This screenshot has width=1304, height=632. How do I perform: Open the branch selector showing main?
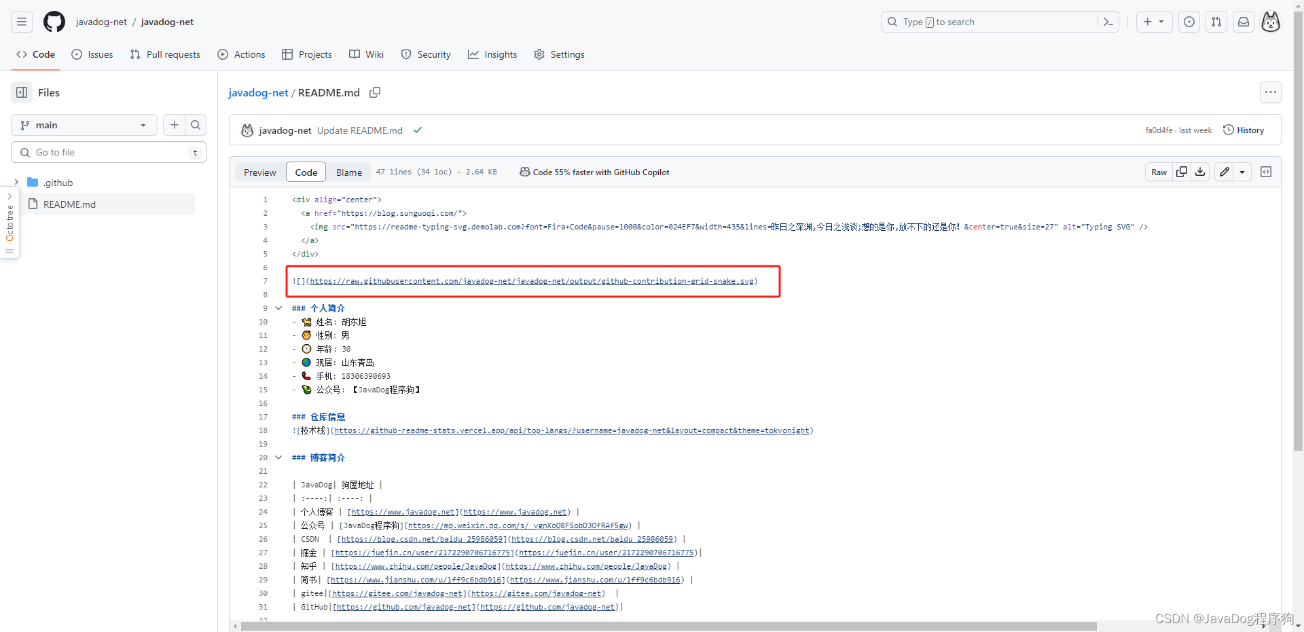tap(83, 125)
